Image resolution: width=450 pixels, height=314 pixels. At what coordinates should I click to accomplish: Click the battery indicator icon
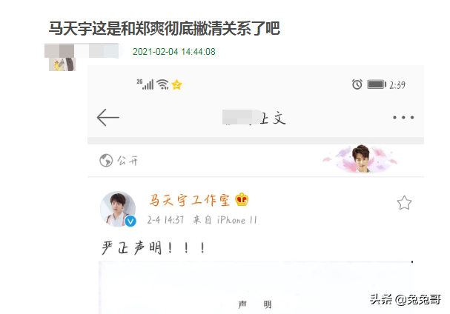click(x=377, y=84)
